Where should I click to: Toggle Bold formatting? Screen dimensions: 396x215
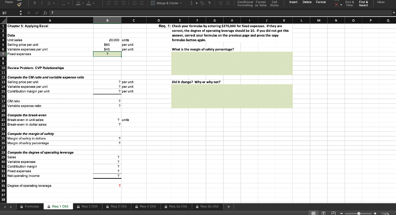[34, 3]
